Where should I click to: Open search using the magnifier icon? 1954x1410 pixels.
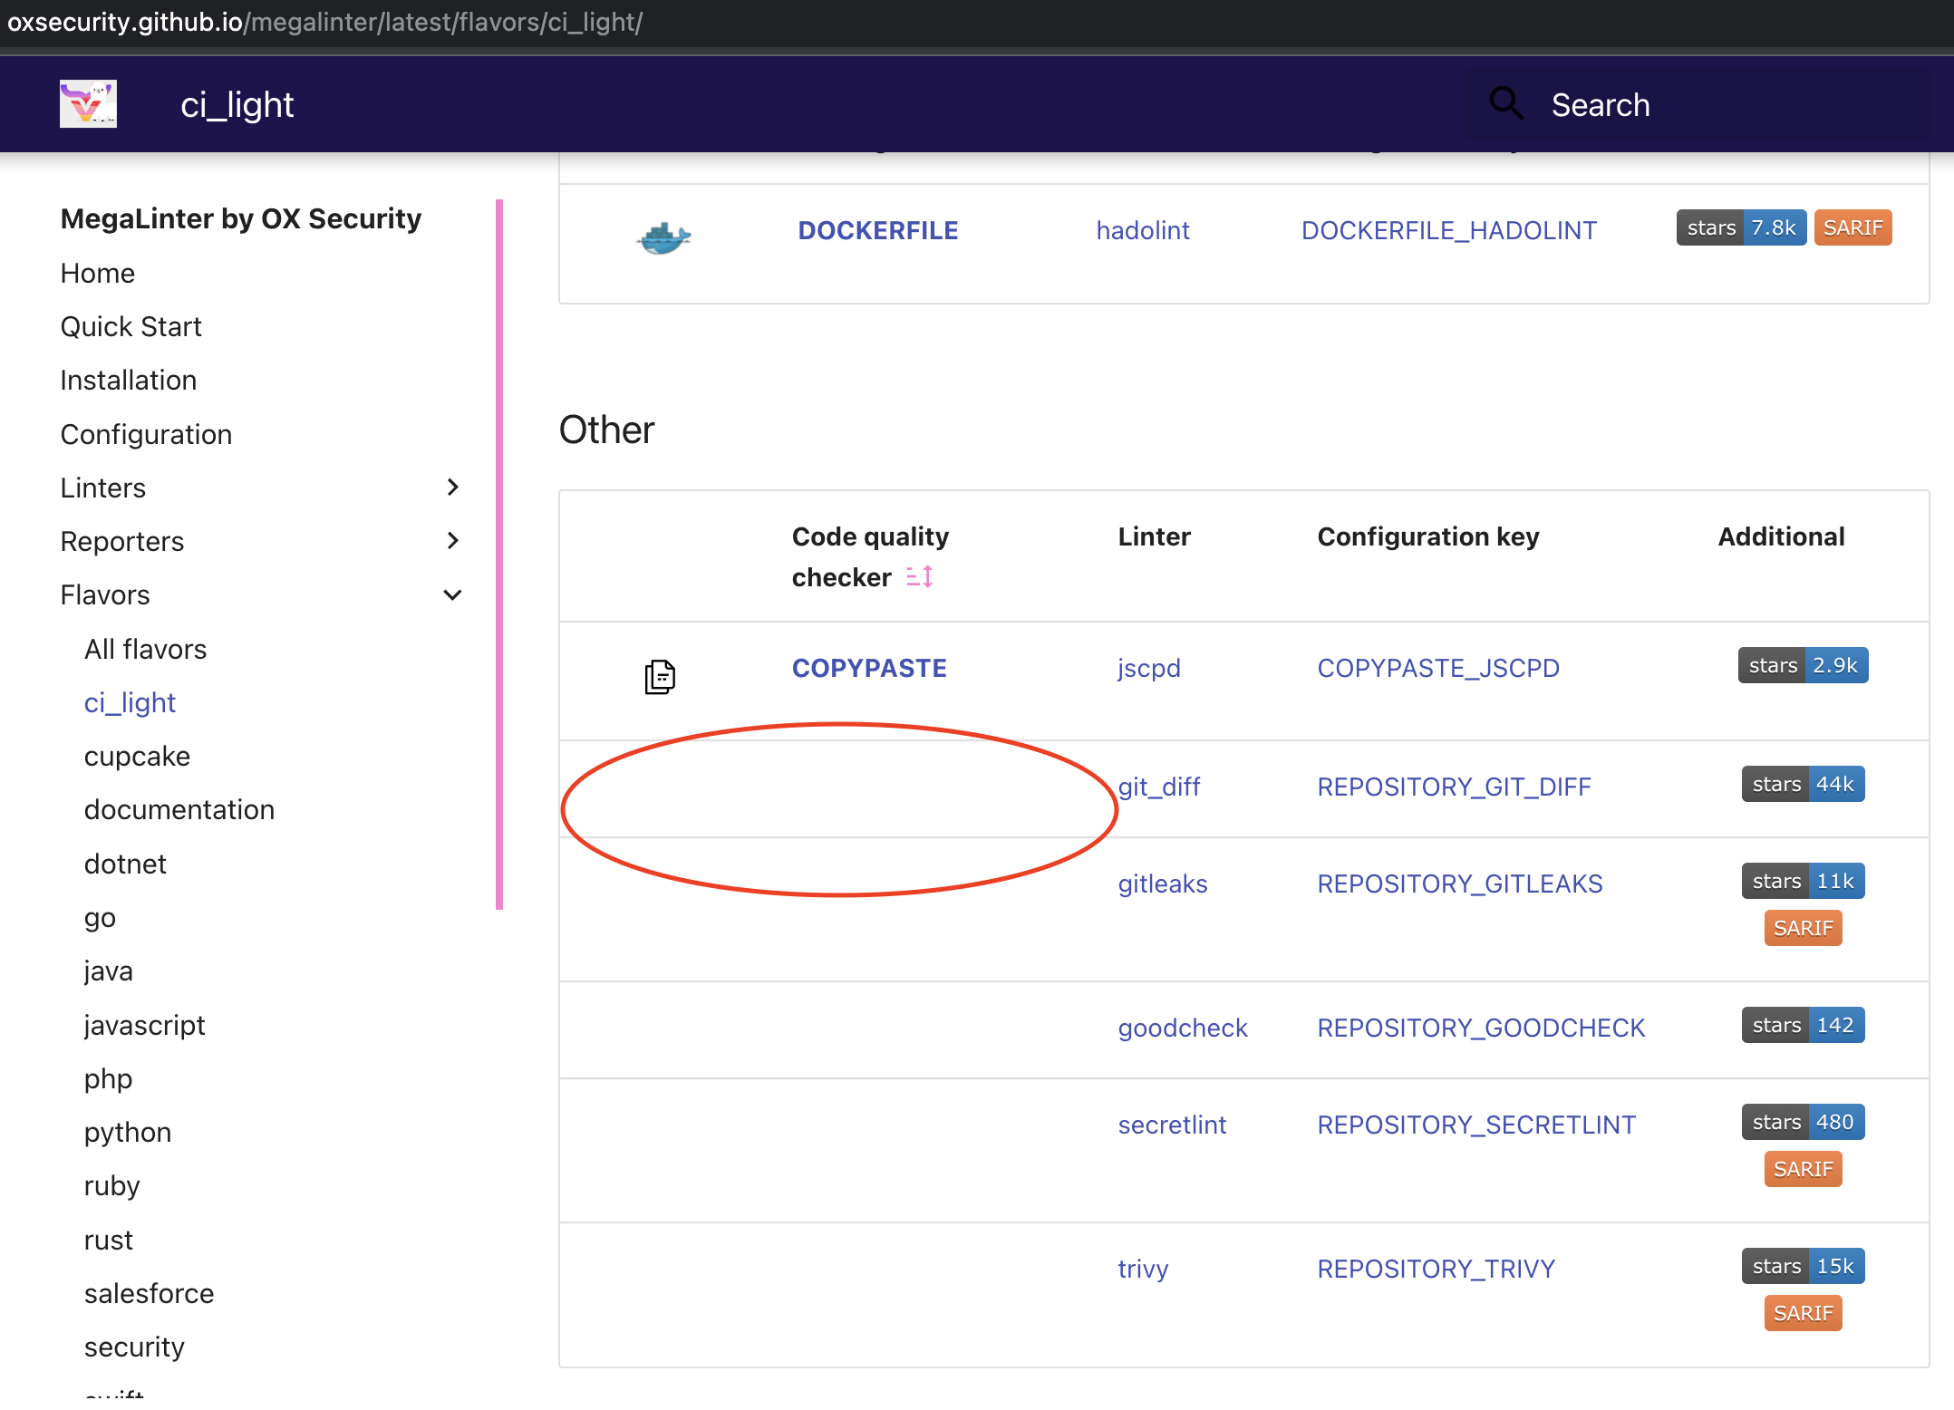[x=1506, y=103]
